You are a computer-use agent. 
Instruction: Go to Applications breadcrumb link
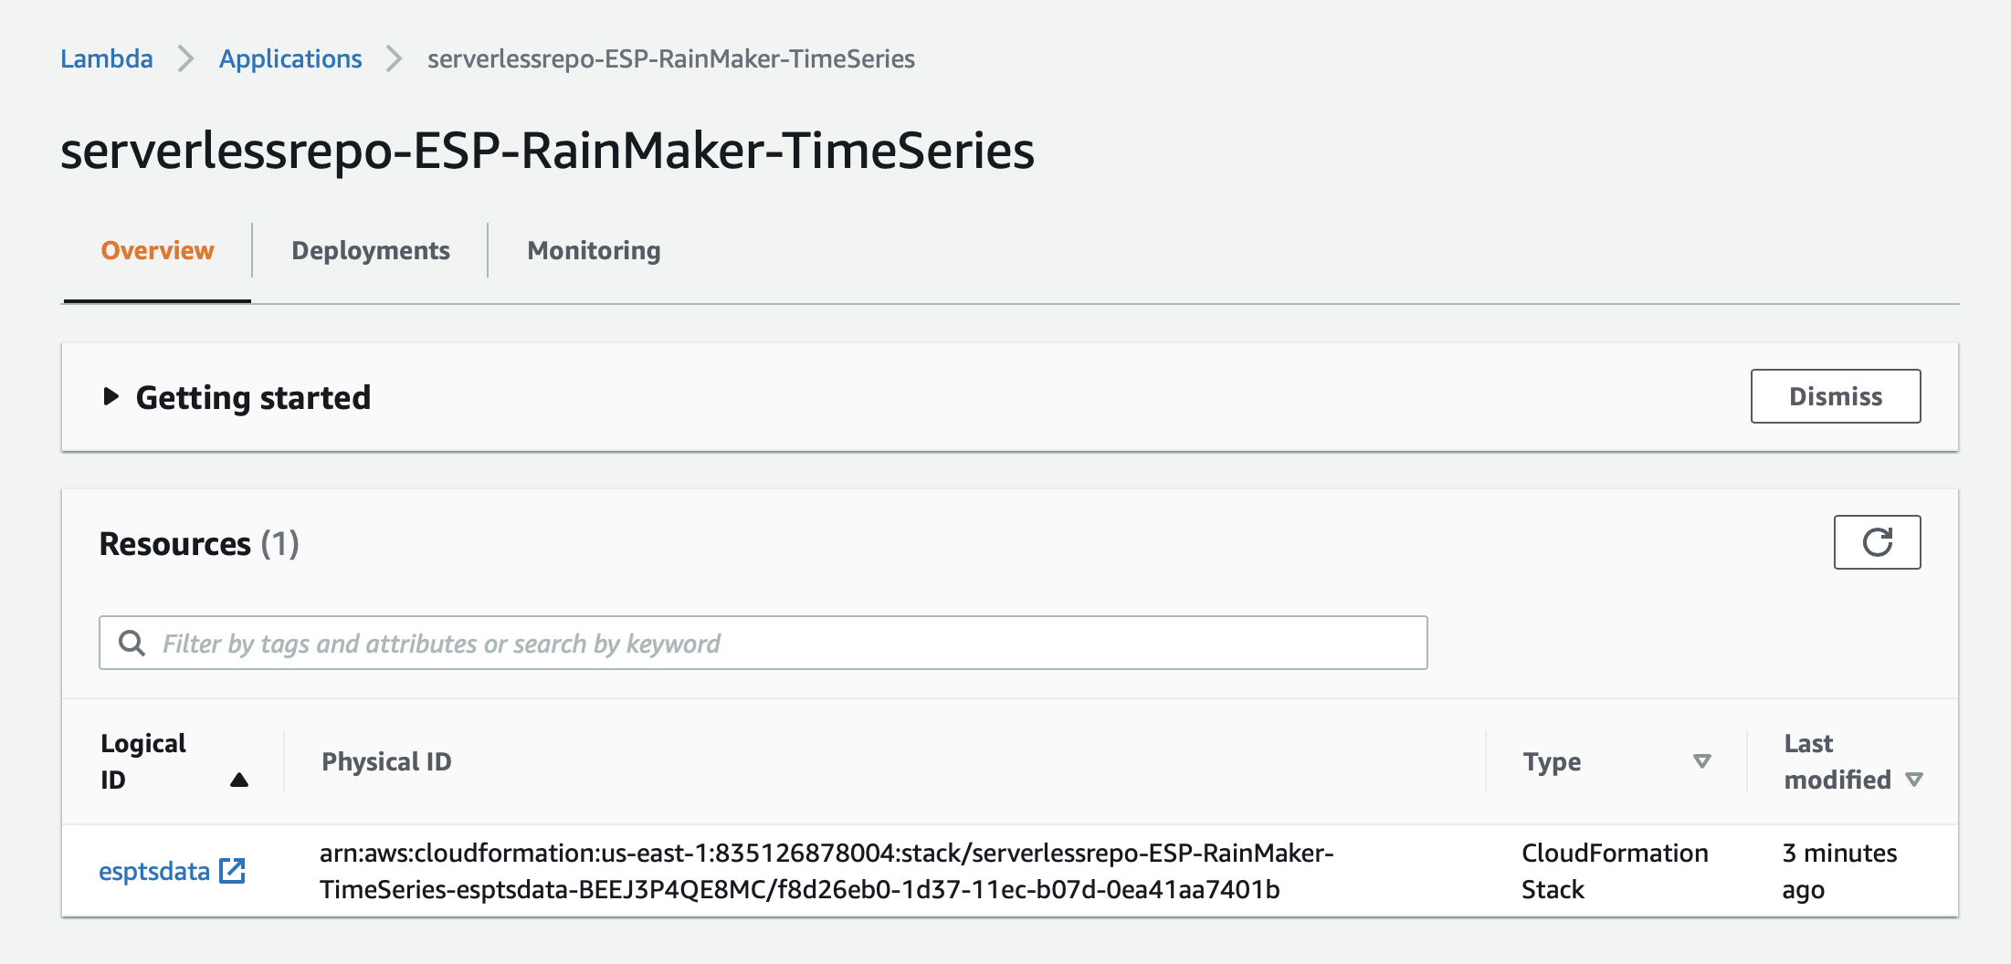[x=290, y=58]
